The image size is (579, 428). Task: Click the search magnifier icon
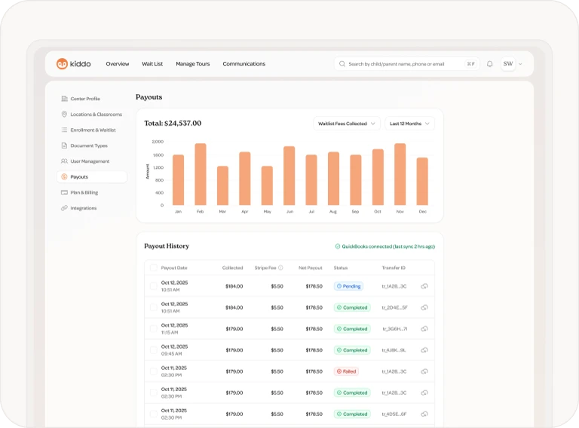click(342, 64)
